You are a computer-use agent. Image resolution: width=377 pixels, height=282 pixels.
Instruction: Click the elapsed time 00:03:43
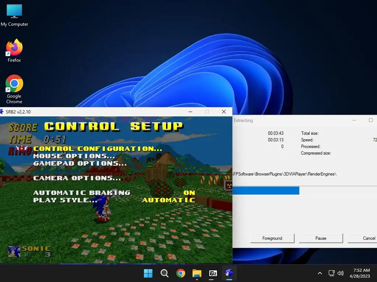[x=275, y=133]
